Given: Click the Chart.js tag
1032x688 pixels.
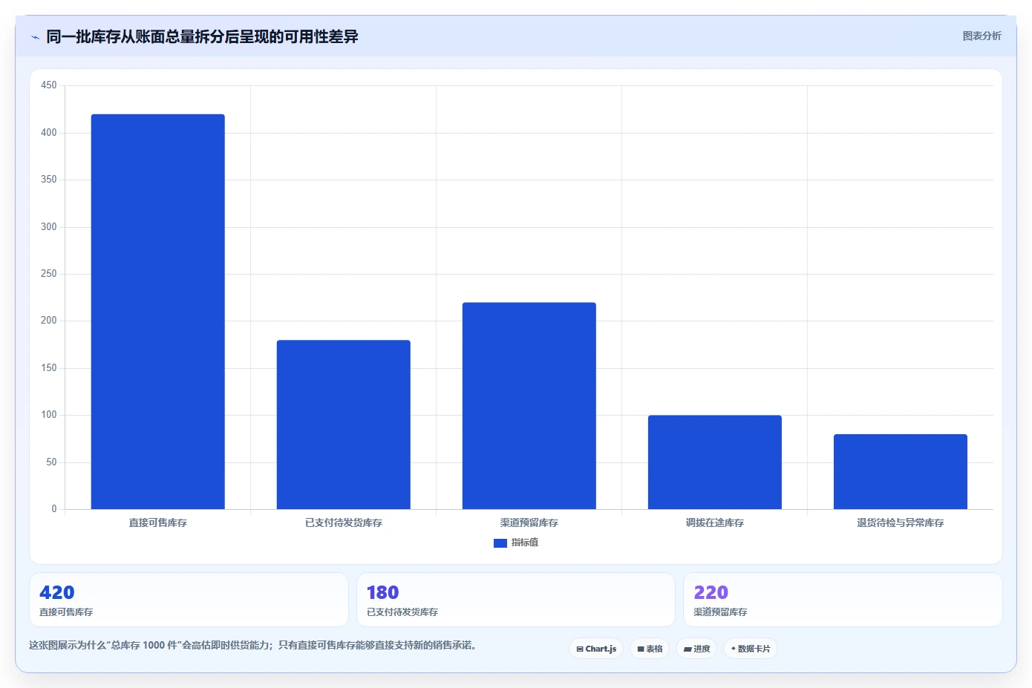Looking at the screenshot, I should [x=596, y=649].
